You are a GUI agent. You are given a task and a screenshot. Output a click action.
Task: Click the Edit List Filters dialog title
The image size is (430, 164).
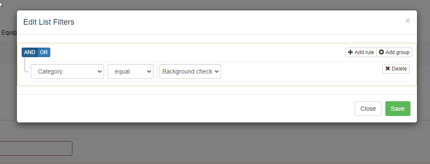(49, 22)
